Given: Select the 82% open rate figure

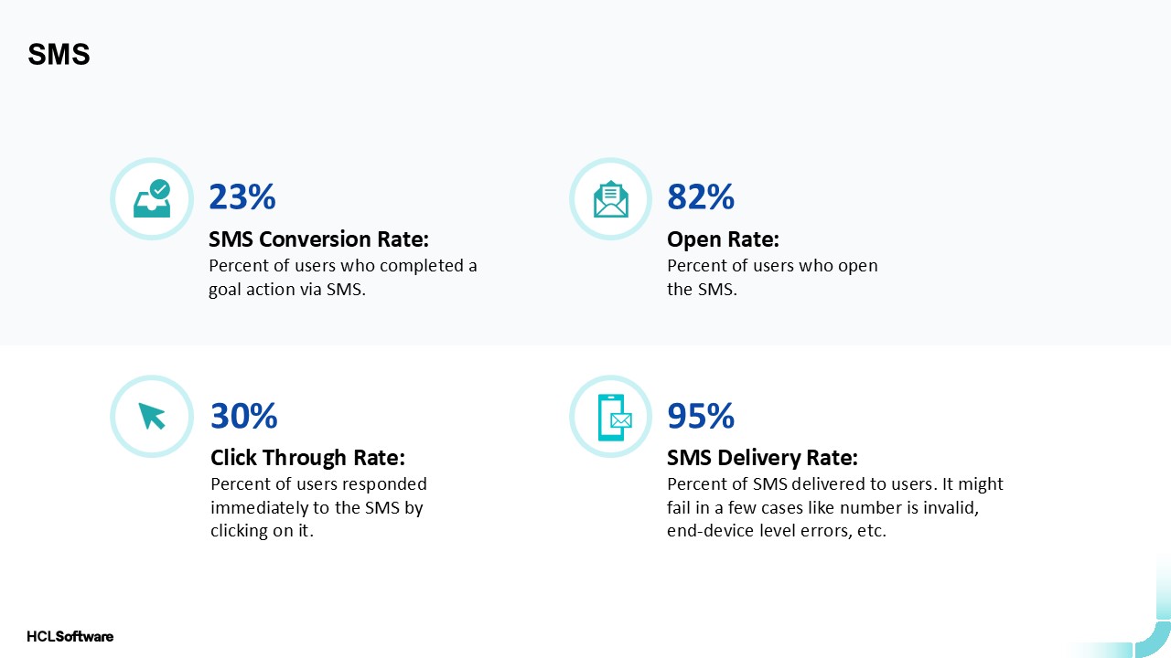Looking at the screenshot, I should pyautogui.click(x=701, y=197).
